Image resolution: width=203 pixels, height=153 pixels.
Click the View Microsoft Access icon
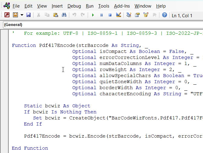(x=7, y=15)
